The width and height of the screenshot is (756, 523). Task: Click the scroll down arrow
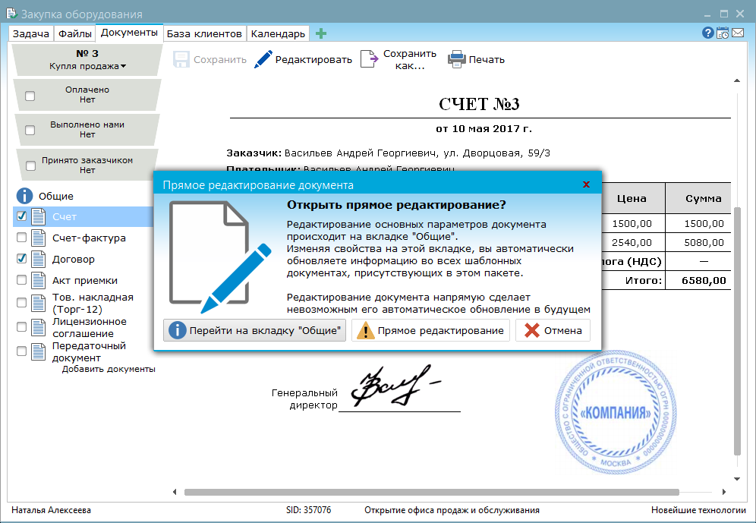pyautogui.click(x=737, y=479)
